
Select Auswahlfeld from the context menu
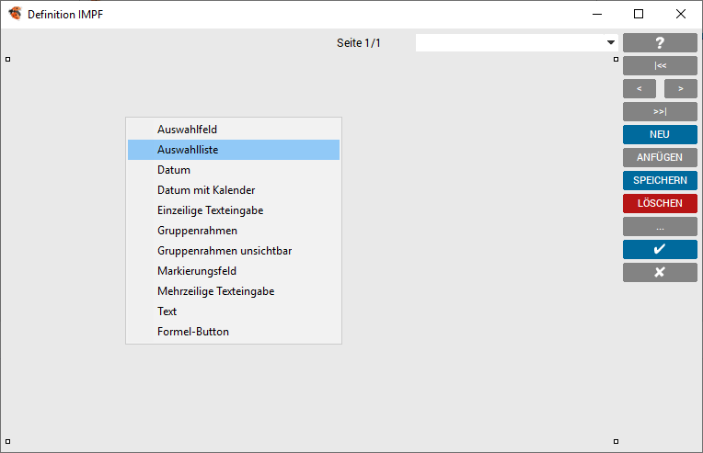tap(234, 130)
